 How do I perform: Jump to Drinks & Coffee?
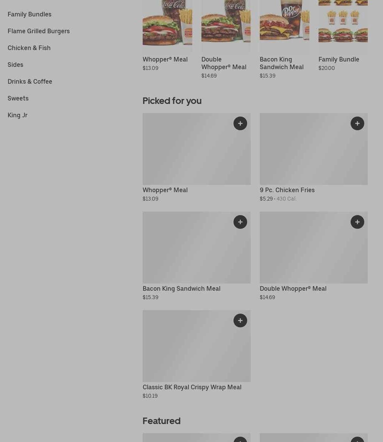[30, 82]
